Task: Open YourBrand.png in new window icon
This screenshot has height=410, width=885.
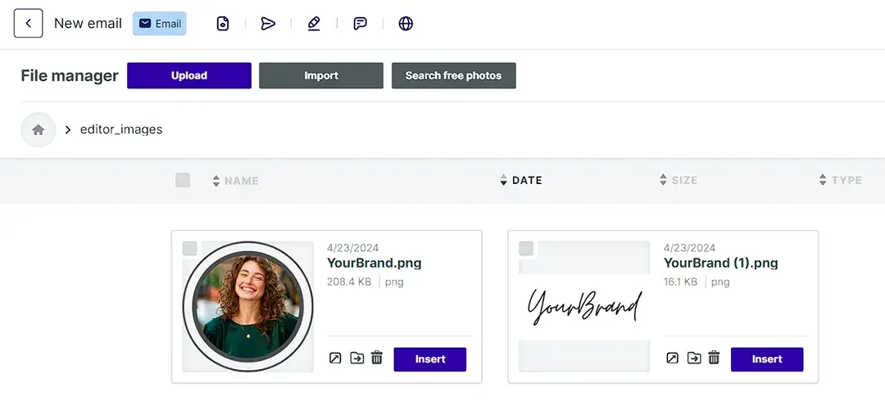Action: [x=335, y=358]
